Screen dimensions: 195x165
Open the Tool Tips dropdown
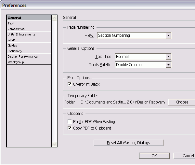coord(168,57)
